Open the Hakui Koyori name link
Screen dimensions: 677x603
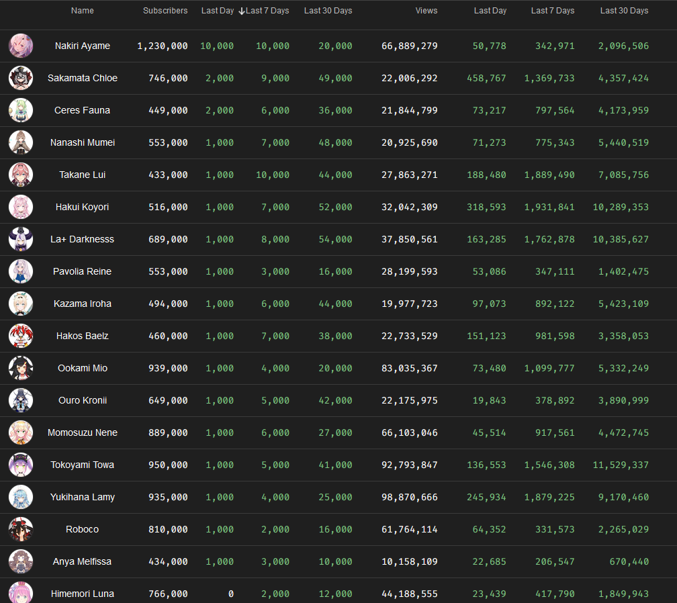coord(83,207)
